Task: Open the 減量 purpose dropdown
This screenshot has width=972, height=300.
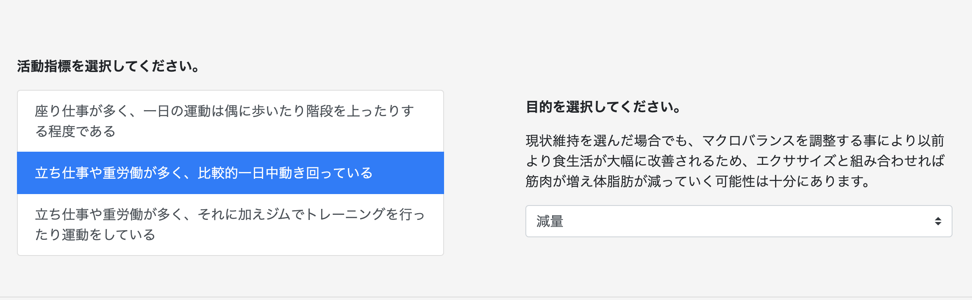Action: [x=738, y=221]
